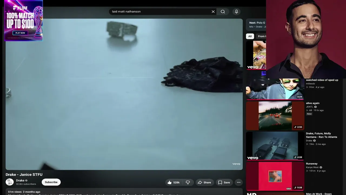This screenshot has width=346, height=195.
Task: Select the 'All' filter chip
Action: (x=250, y=36)
